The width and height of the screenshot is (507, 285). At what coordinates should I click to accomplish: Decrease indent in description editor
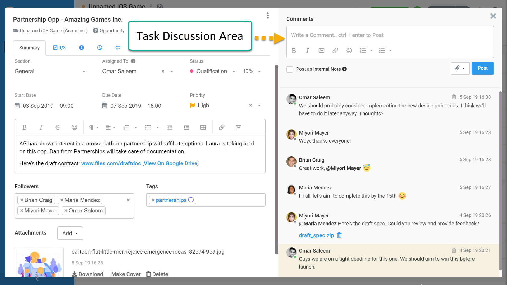click(170, 127)
